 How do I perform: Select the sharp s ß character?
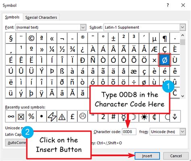(62, 71)
